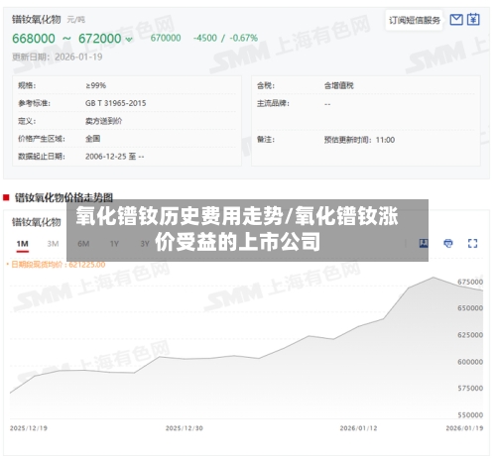
Task: Click the 2025/12/30 x-axis date label
Action: pyautogui.click(x=185, y=428)
